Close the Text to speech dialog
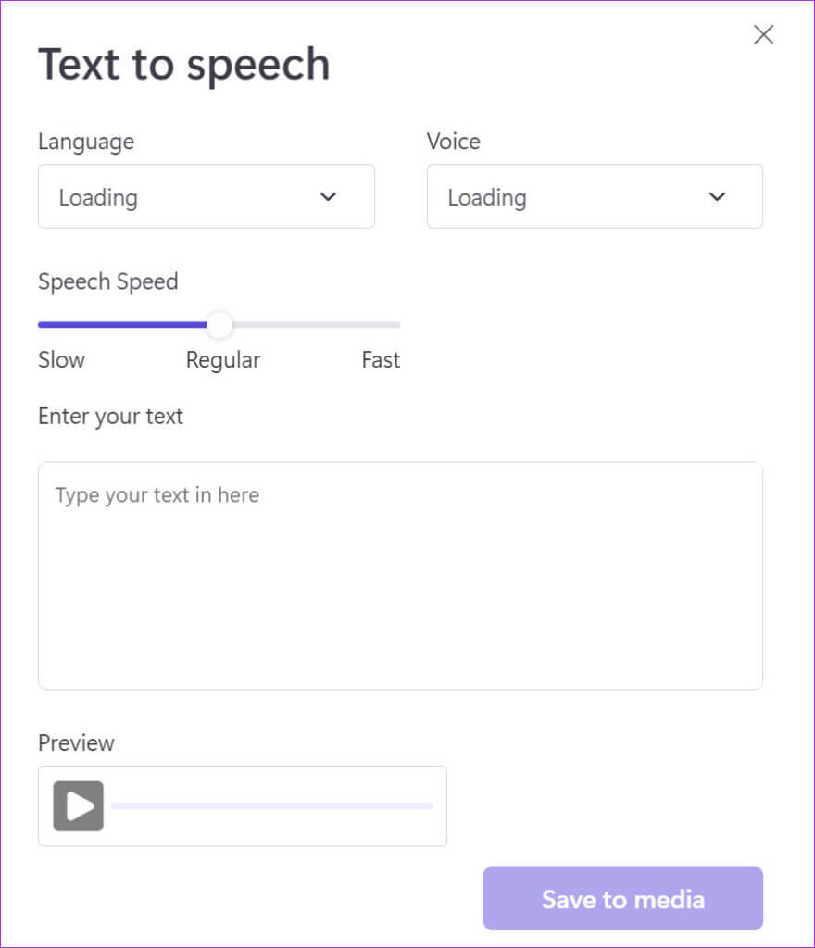 click(x=764, y=34)
